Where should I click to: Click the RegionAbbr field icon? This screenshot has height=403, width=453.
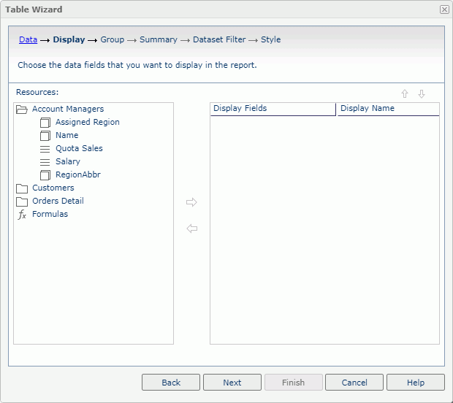[x=45, y=175]
